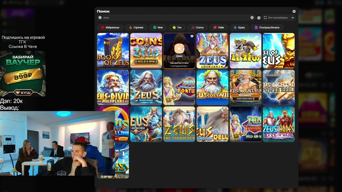Open the Rise of Zeus game
This screenshot has height=192, width=342.
[x=279, y=51]
